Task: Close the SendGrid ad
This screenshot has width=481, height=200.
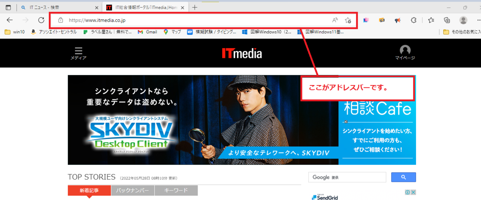Action: coord(413,192)
